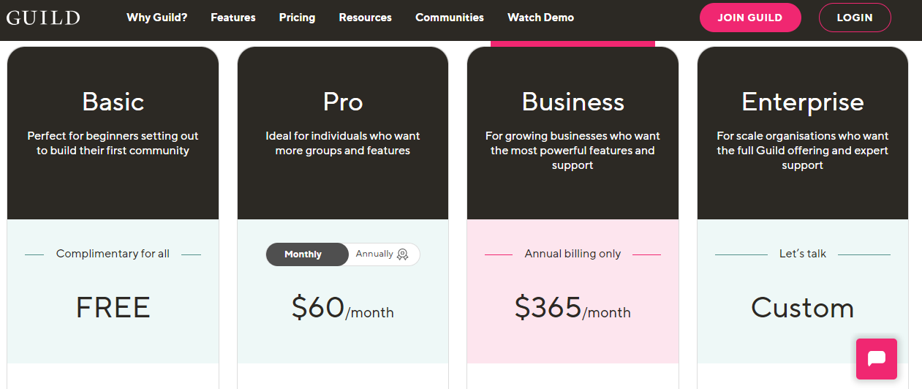Click the JOIN GUILD button
The width and height of the screenshot is (922, 389).
[x=750, y=18]
